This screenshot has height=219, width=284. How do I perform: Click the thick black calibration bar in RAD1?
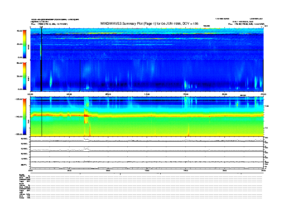point(41,76)
